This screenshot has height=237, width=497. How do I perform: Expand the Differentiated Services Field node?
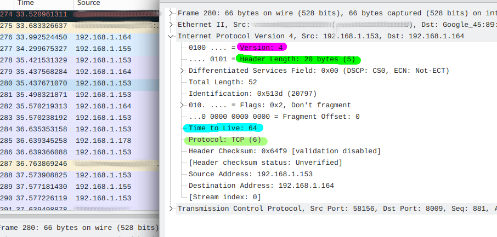pyautogui.click(x=183, y=71)
